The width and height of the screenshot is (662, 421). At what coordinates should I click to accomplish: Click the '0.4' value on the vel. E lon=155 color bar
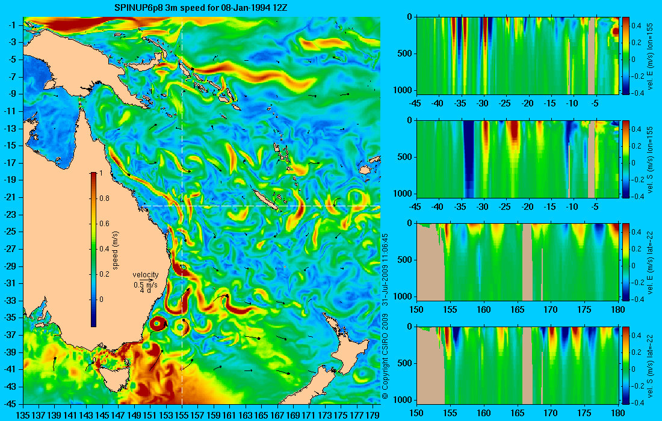(636, 26)
